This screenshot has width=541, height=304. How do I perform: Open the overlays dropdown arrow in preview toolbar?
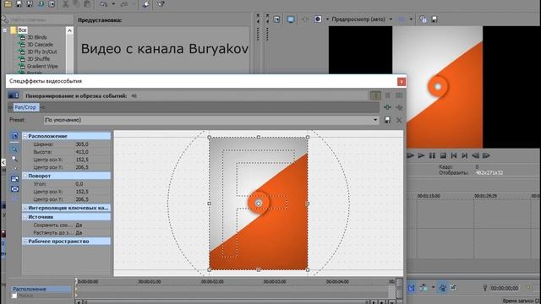click(x=411, y=19)
